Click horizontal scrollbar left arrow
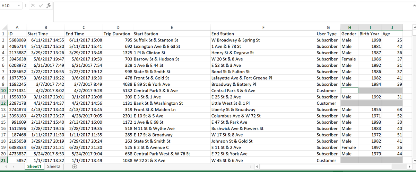The image size is (416, 172). pos(257,166)
